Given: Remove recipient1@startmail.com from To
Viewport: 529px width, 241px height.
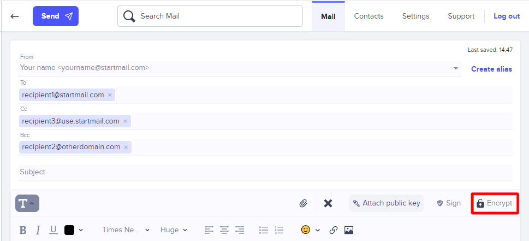Looking at the screenshot, I should 110,95.
